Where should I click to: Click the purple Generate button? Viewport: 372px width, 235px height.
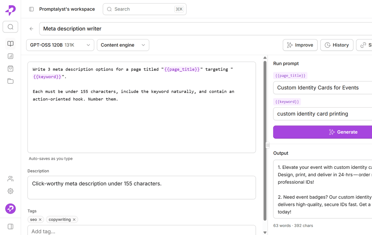tap(322, 132)
